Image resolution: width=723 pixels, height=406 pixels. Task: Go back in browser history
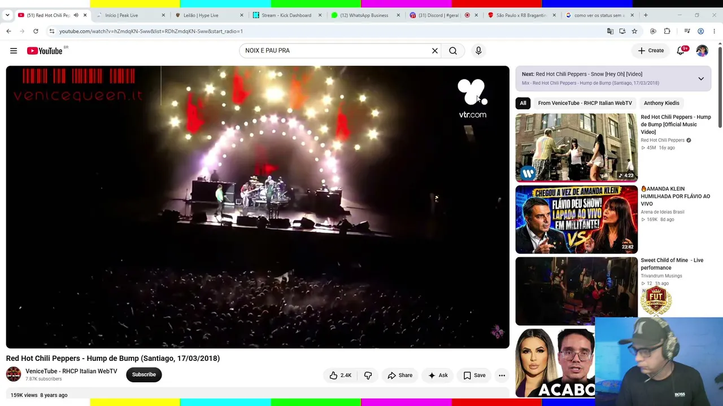(8, 31)
